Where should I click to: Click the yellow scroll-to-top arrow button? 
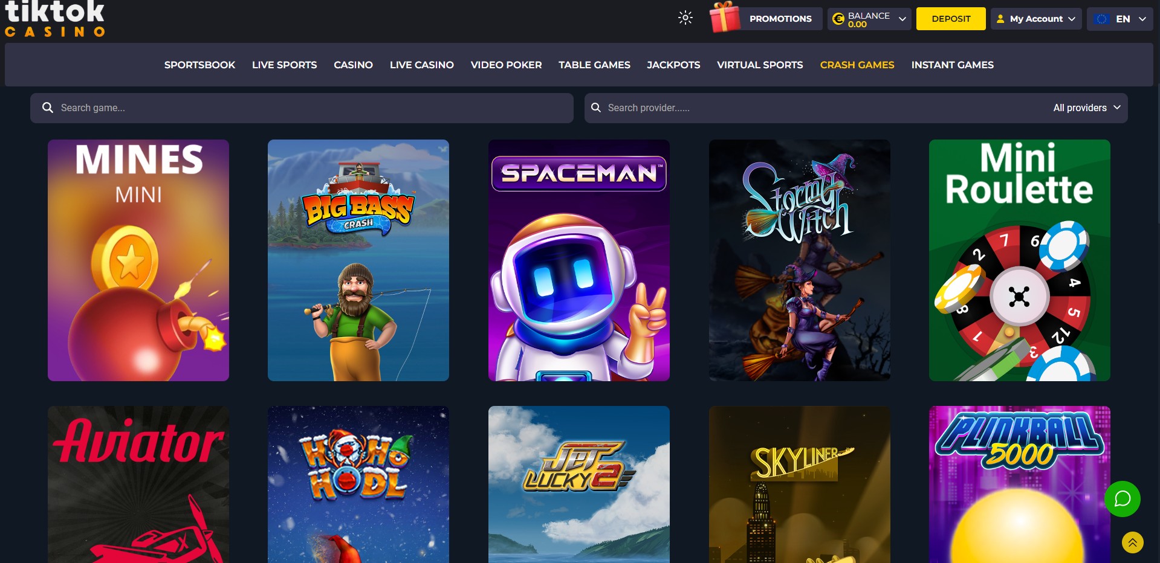coord(1133,542)
